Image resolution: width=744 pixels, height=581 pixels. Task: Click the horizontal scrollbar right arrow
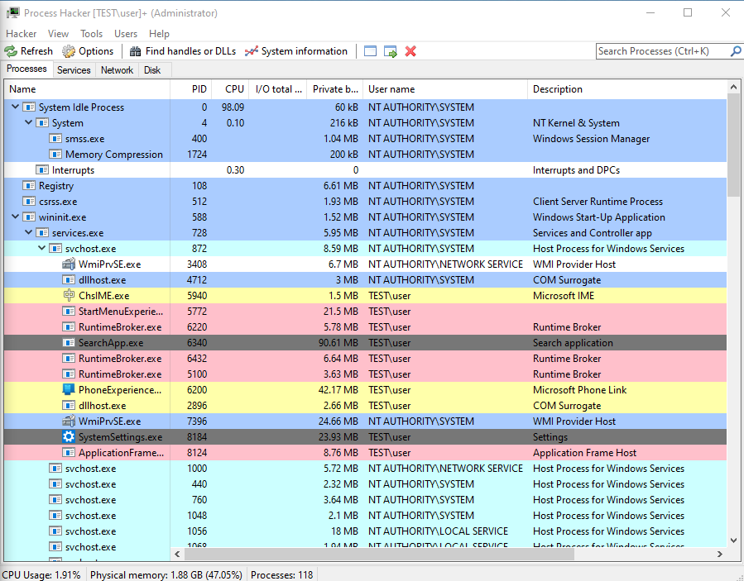tap(720, 554)
